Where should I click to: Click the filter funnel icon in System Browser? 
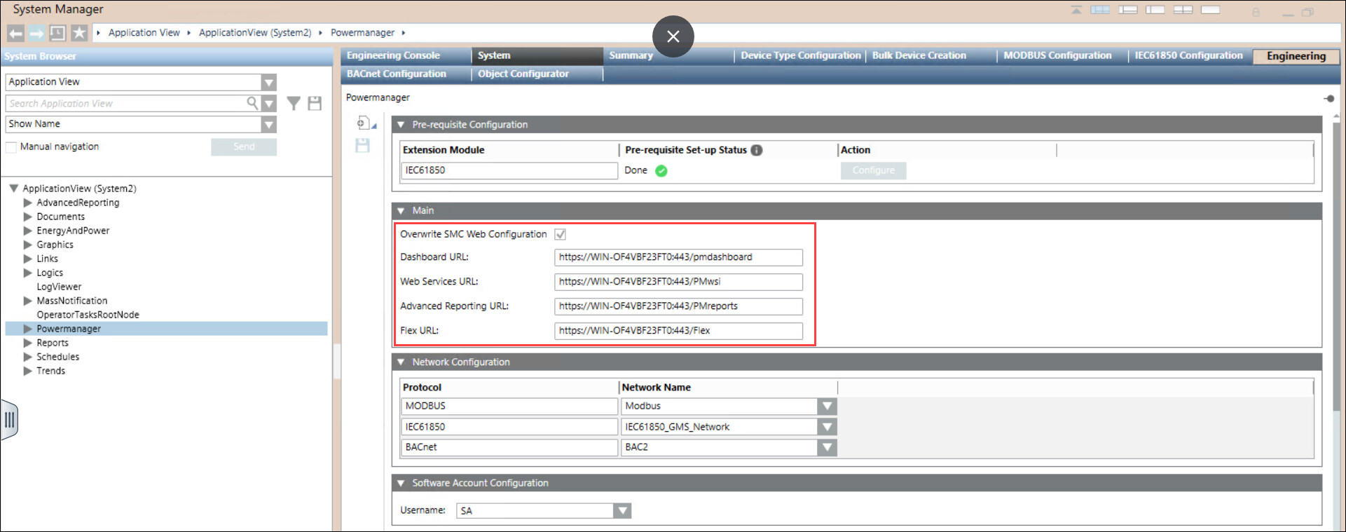tap(294, 104)
